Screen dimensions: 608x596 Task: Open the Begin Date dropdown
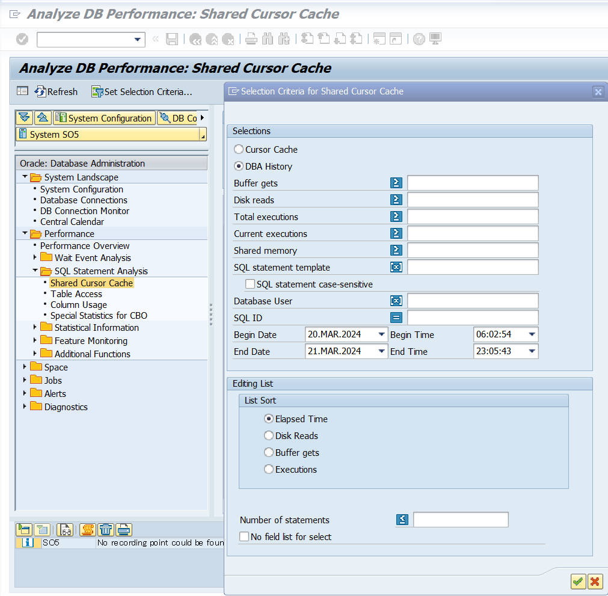tap(382, 334)
